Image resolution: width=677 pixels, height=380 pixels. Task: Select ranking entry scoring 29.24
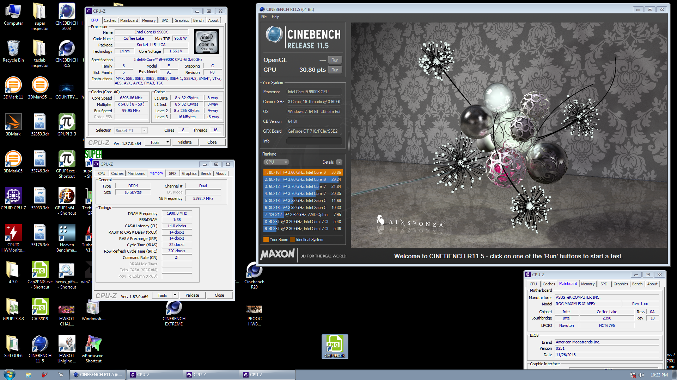pyautogui.click(x=303, y=179)
